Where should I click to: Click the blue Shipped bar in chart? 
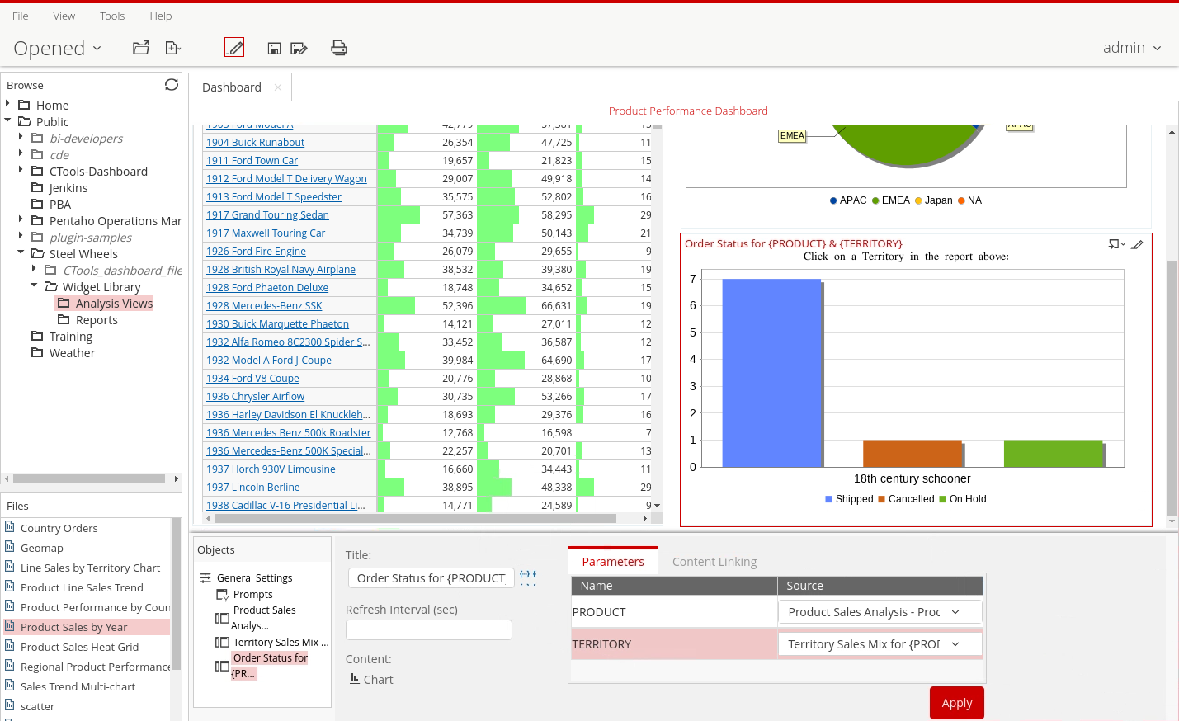click(771, 373)
